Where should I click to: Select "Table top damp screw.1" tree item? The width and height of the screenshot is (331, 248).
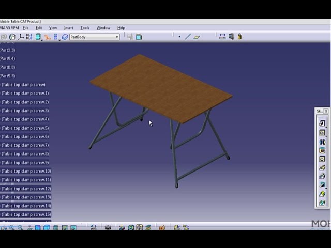coord(25,93)
